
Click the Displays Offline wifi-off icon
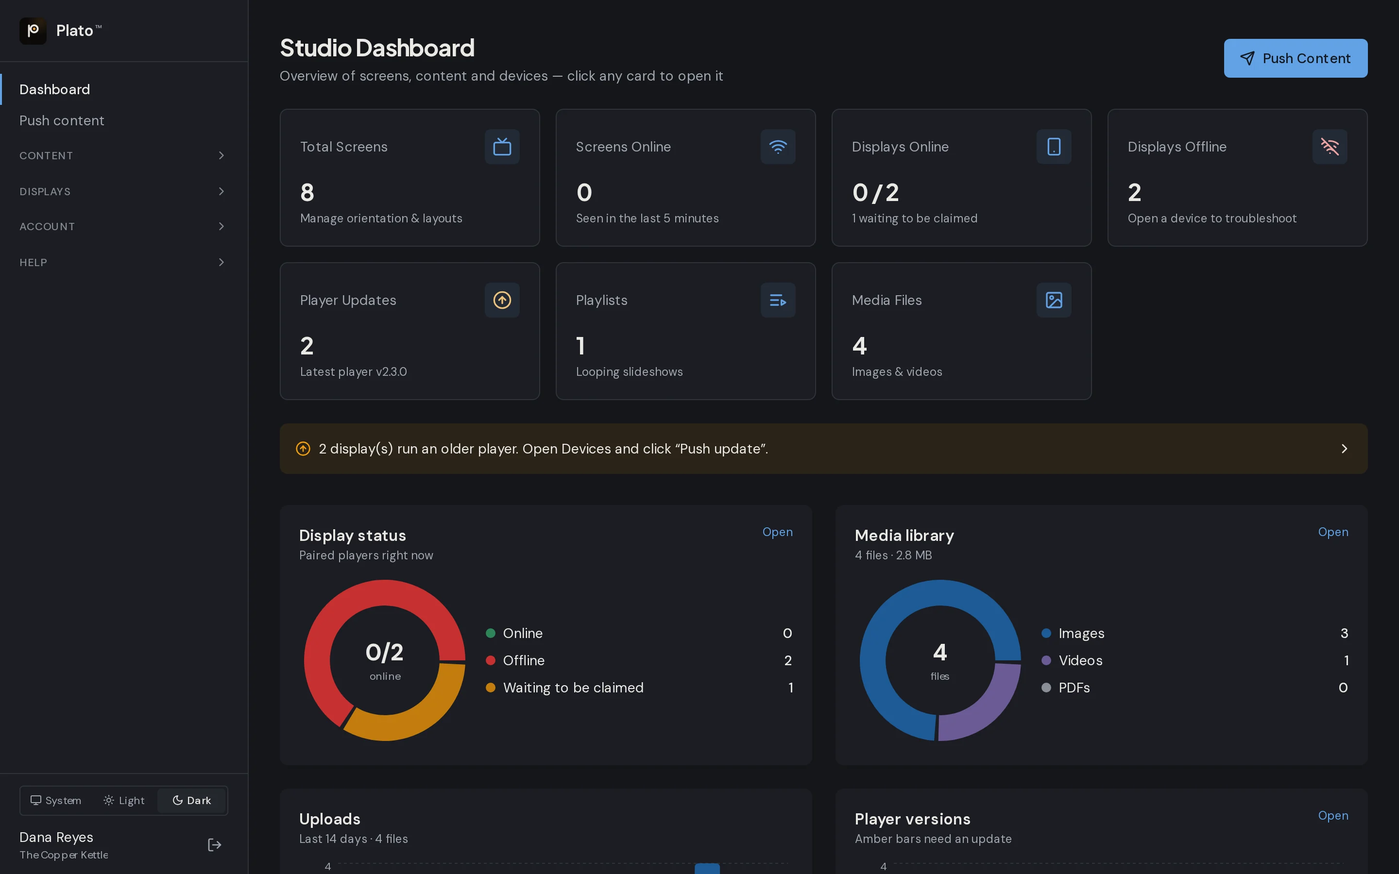point(1330,147)
